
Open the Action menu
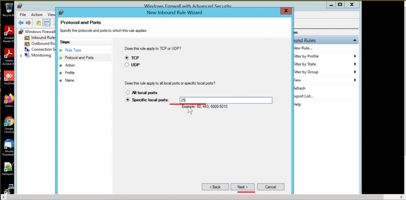pos(37,15)
